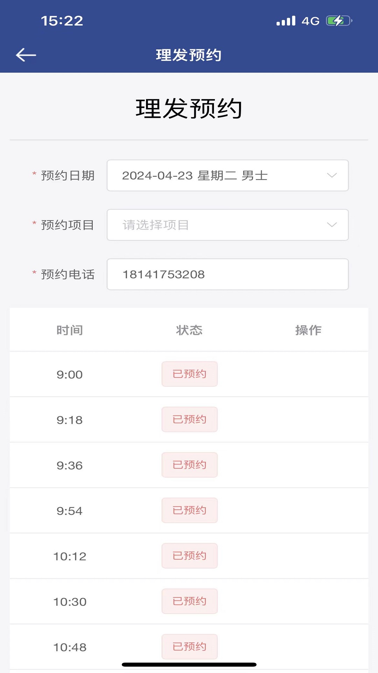Tap the 已预约 status for 9:00
The width and height of the screenshot is (378, 673).
pos(189,374)
